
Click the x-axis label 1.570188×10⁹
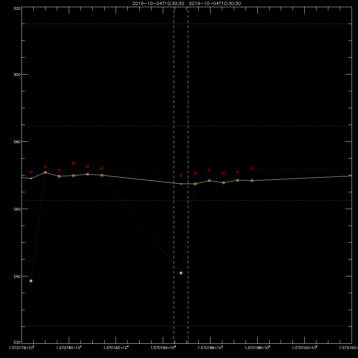click(x=257, y=348)
